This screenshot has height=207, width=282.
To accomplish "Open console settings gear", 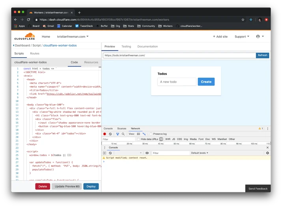I will coord(267,153).
